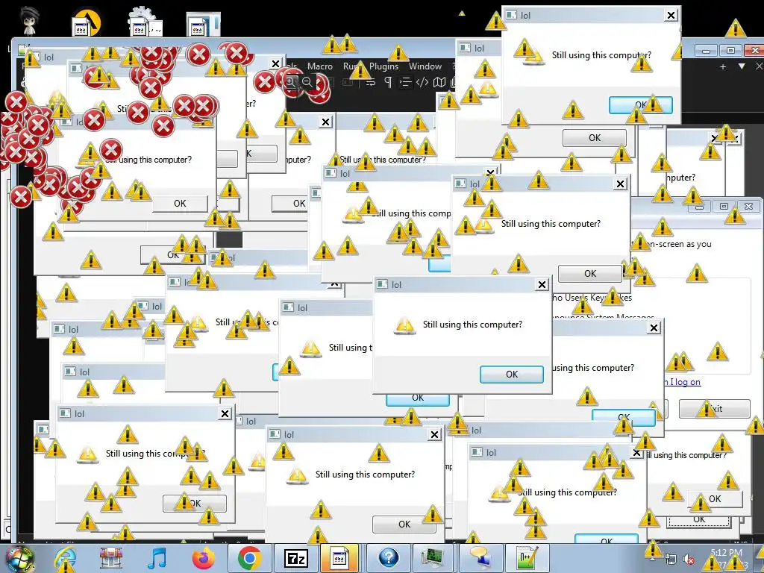Open the Run menu in Notepad++
The width and height of the screenshot is (764, 573).
coord(351,66)
